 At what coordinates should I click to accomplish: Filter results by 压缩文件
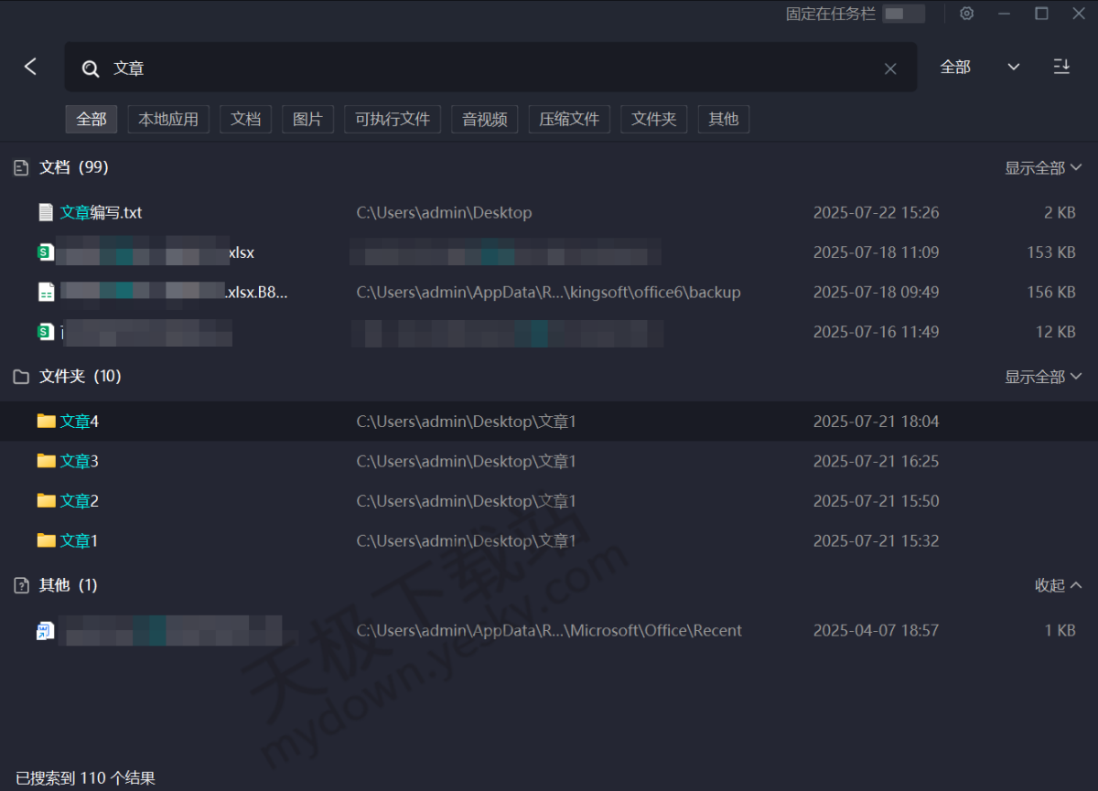click(569, 119)
